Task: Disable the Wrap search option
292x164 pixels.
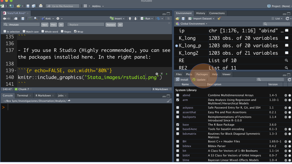Action: coord(75,31)
